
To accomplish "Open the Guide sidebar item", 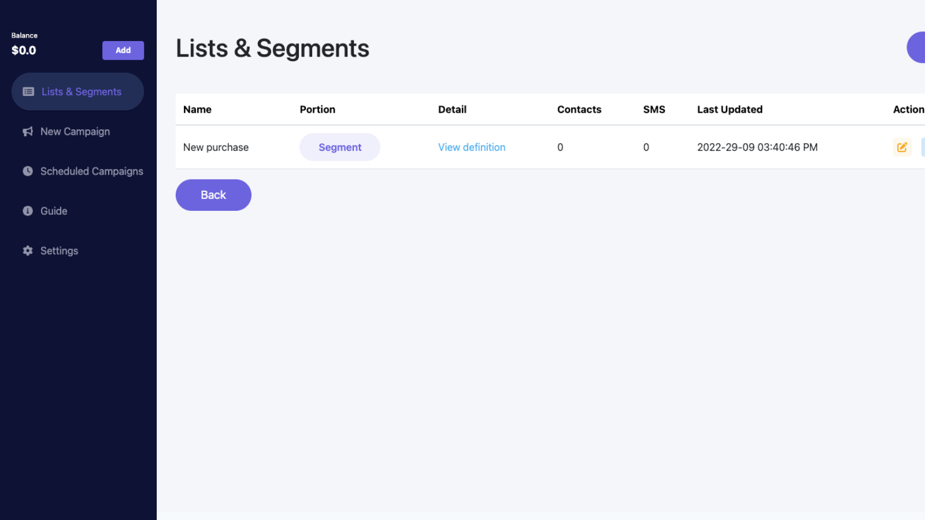I will click(54, 211).
